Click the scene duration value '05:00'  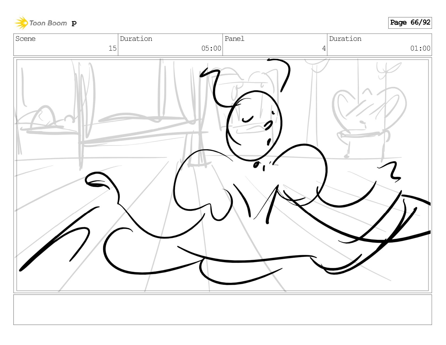(211, 48)
